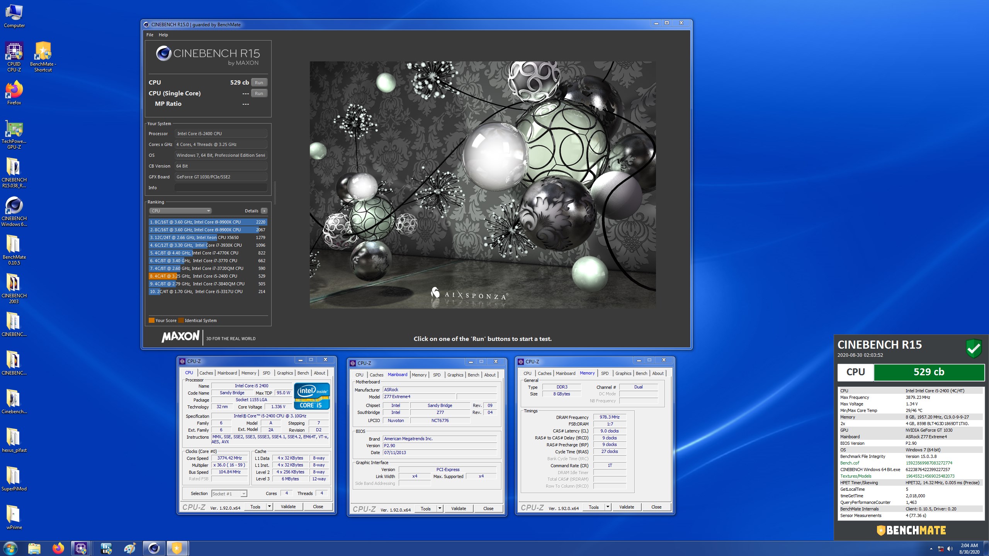Viewport: 989px width, 556px height.
Task: Click Validate in first CPU-Z window
Action: 288,507
